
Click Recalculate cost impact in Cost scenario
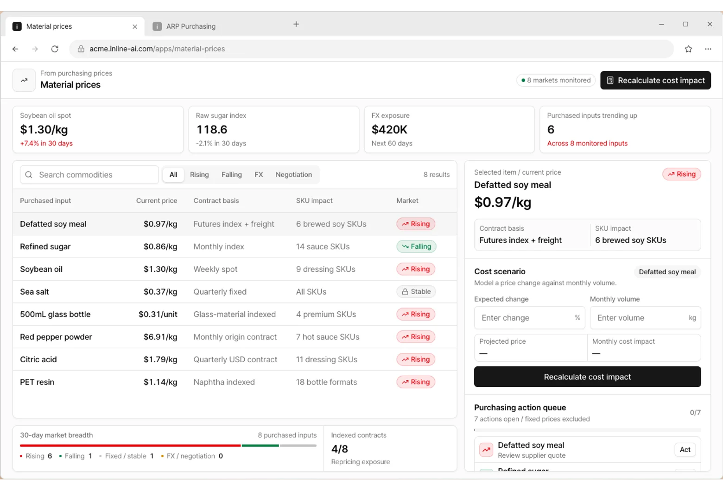point(587,377)
